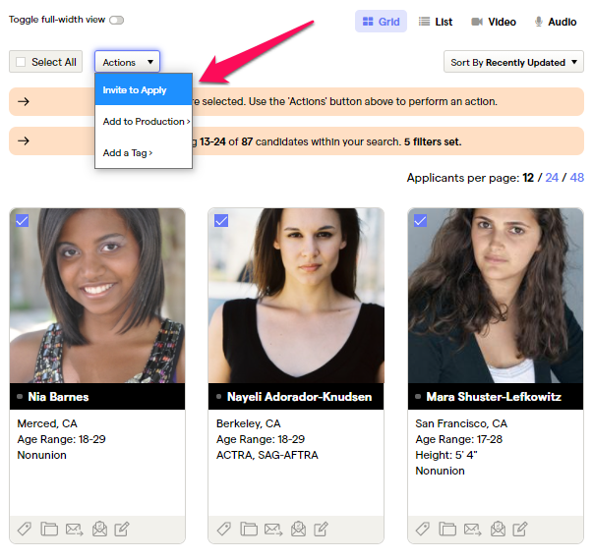
Task: Toggle the full-width view switch
Action: pyautogui.click(x=117, y=20)
